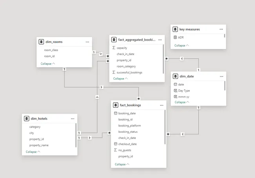255x178 pixels.
Task: Select the room_class field in dim_rooms
Action: click(x=51, y=50)
